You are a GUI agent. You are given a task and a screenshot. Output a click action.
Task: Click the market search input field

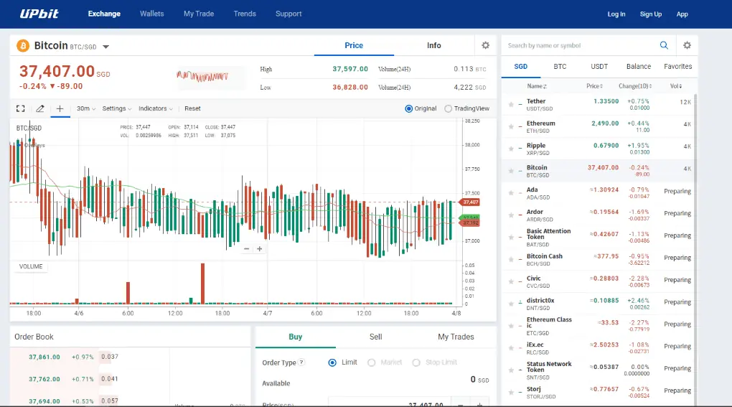[x=580, y=45]
